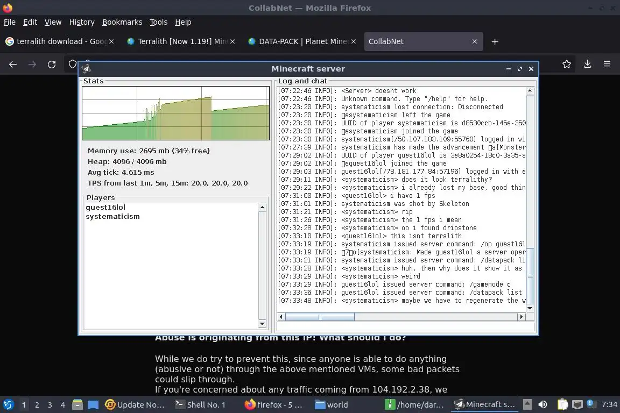Switch to workspace 2
The height and width of the screenshot is (413, 620).
click(x=37, y=405)
